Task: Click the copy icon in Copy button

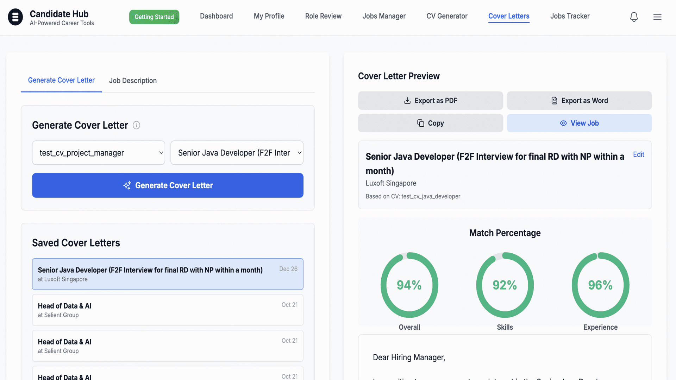Action: (421, 123)
